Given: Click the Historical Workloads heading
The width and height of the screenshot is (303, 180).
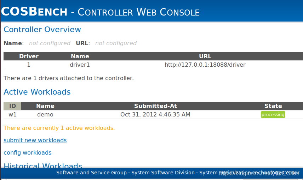Looking at the screenshot, I should click(43, 166).
